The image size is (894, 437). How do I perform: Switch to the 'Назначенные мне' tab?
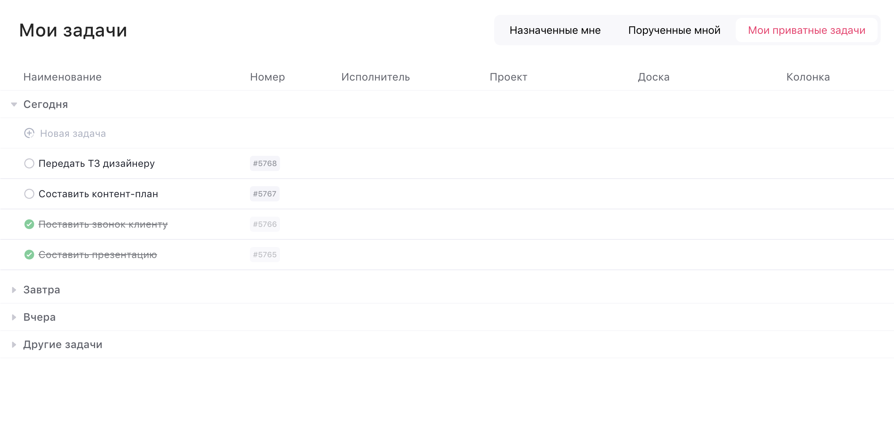[555, 30]
